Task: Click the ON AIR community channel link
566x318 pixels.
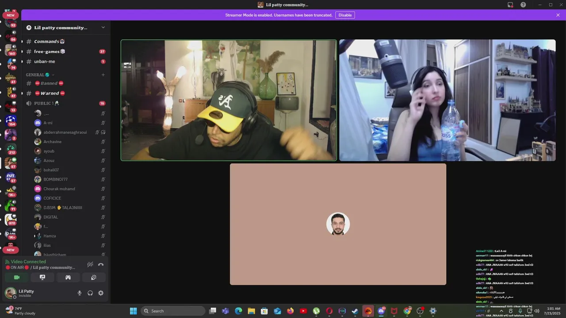Action: coord(40,267)
